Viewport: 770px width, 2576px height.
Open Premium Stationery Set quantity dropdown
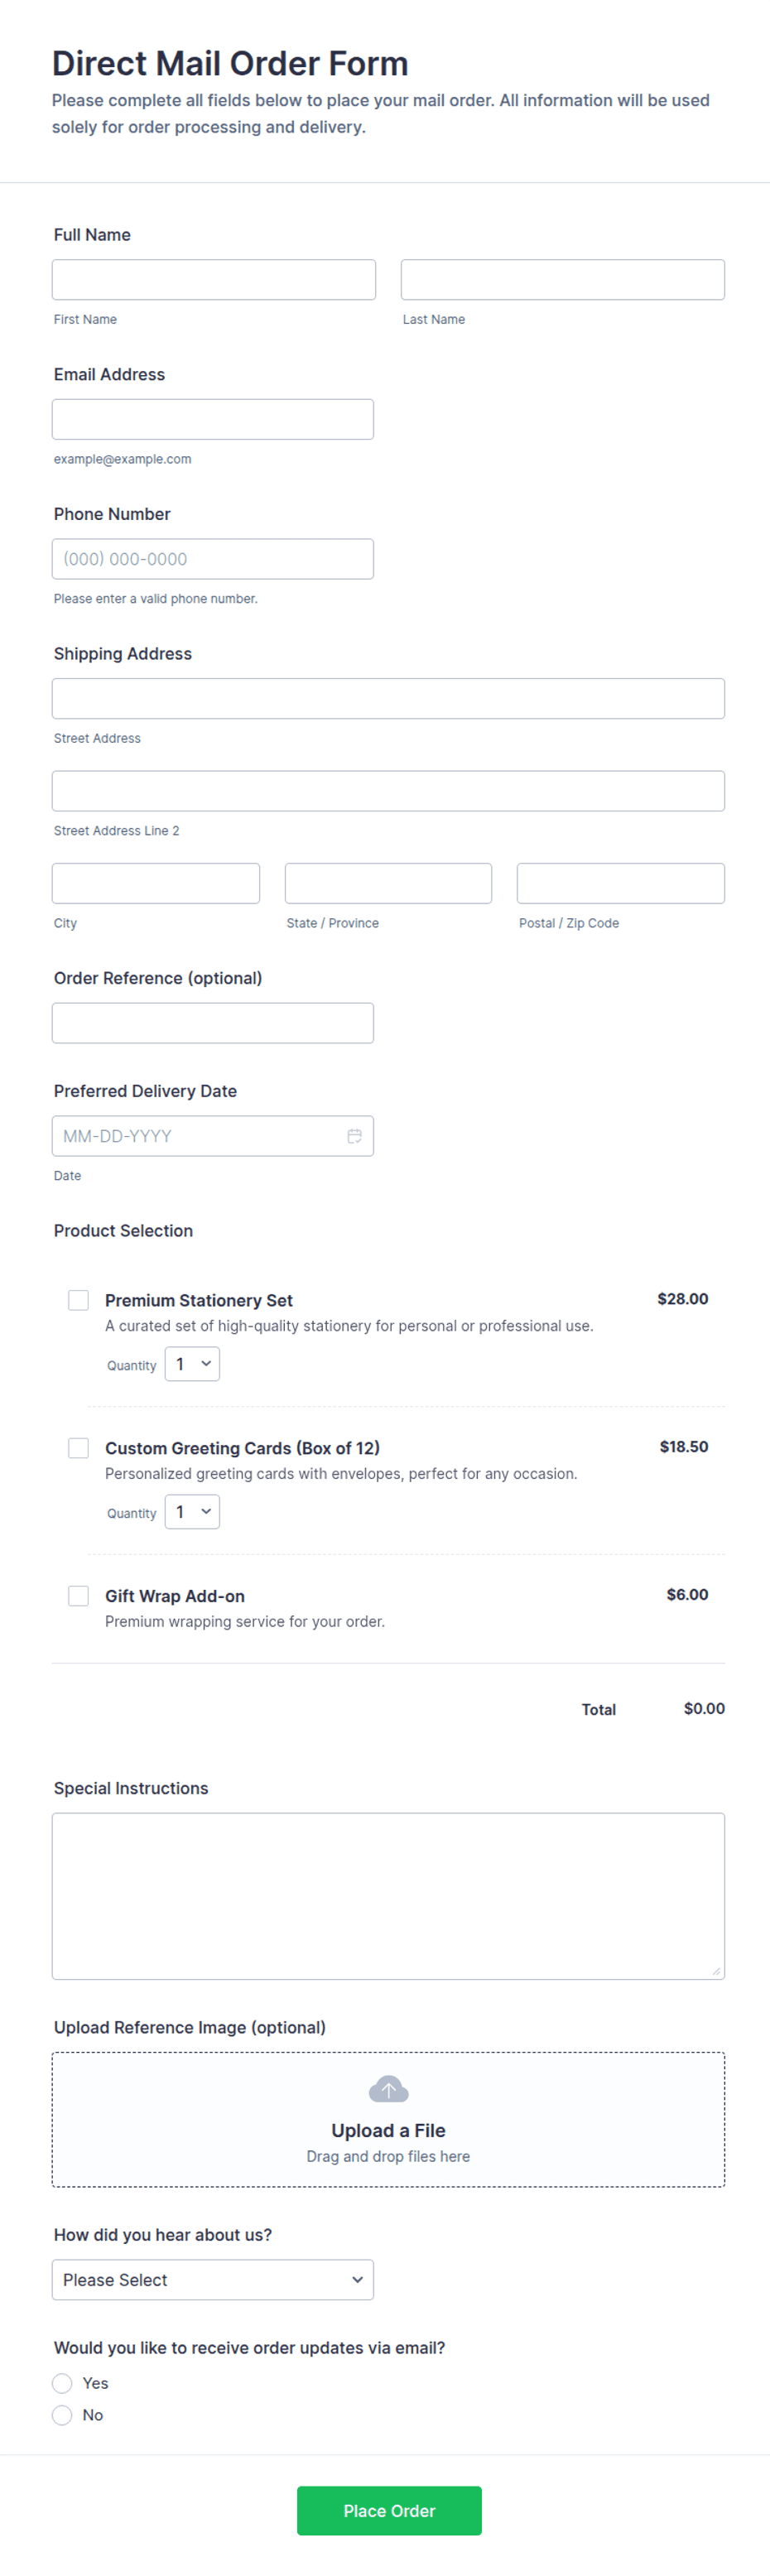coord(192,1364)
